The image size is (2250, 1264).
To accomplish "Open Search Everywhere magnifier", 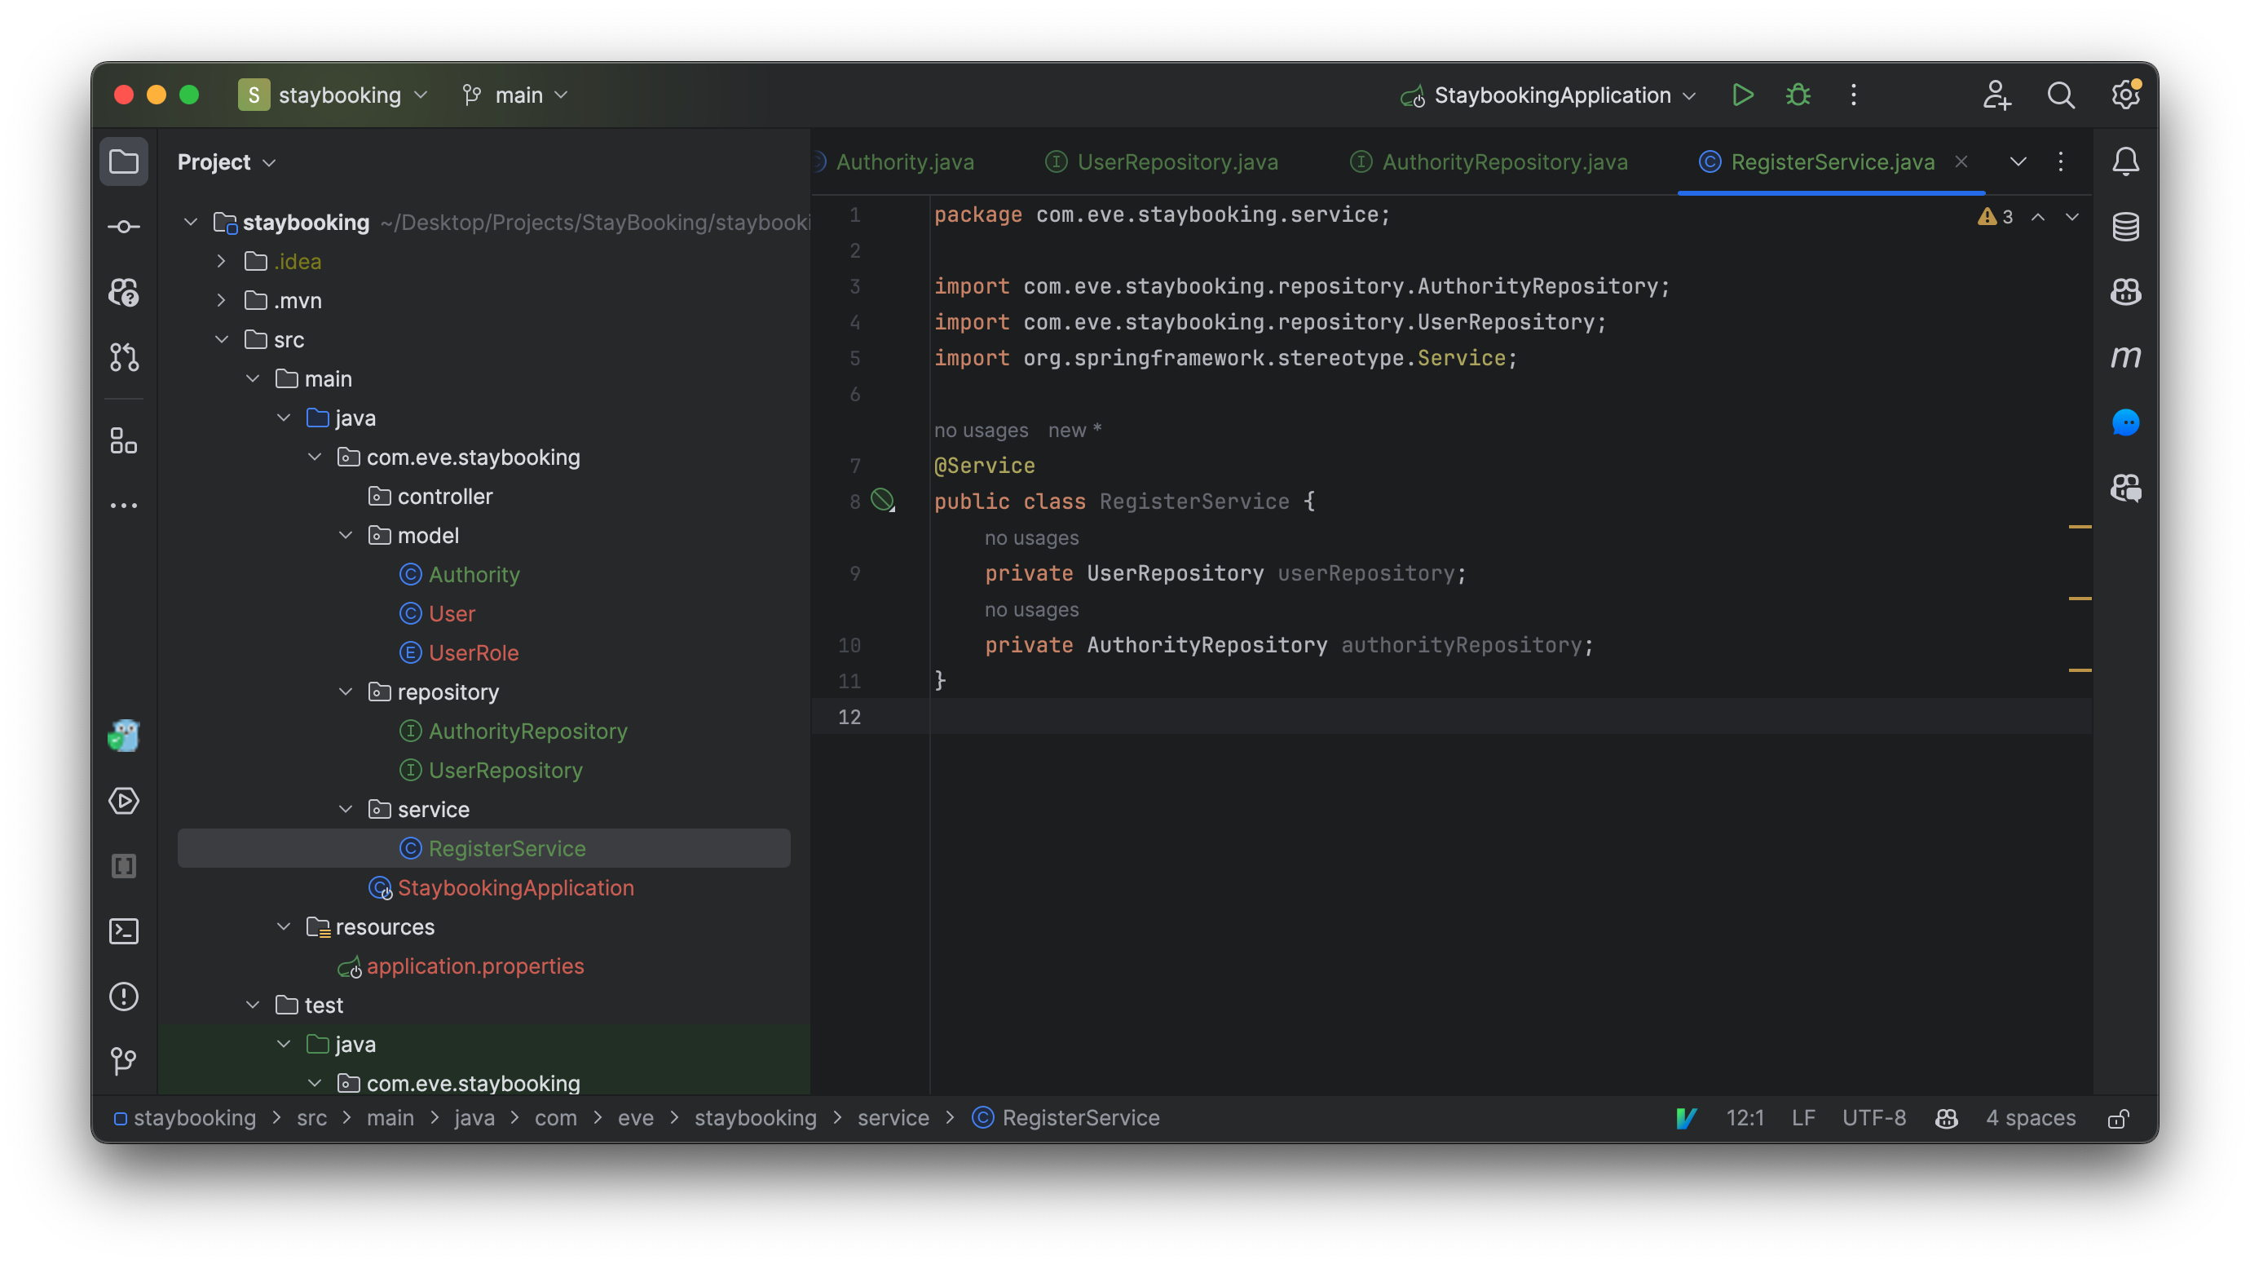I will pos(2062,95).
